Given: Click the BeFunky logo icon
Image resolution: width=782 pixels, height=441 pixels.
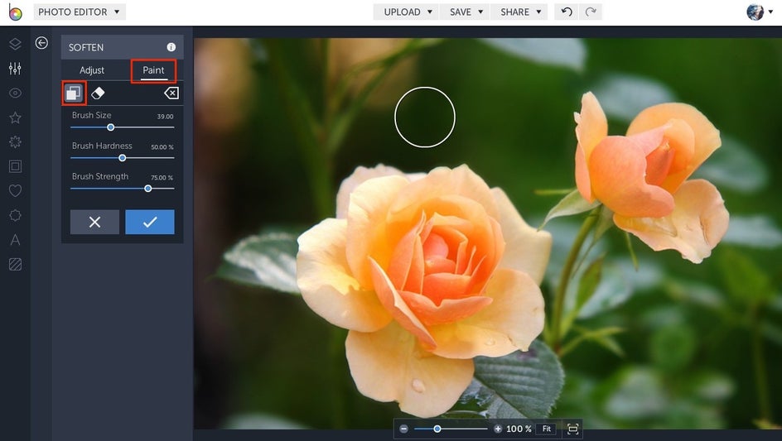Looking at the screenshot, I should click(x=16, y=12).
